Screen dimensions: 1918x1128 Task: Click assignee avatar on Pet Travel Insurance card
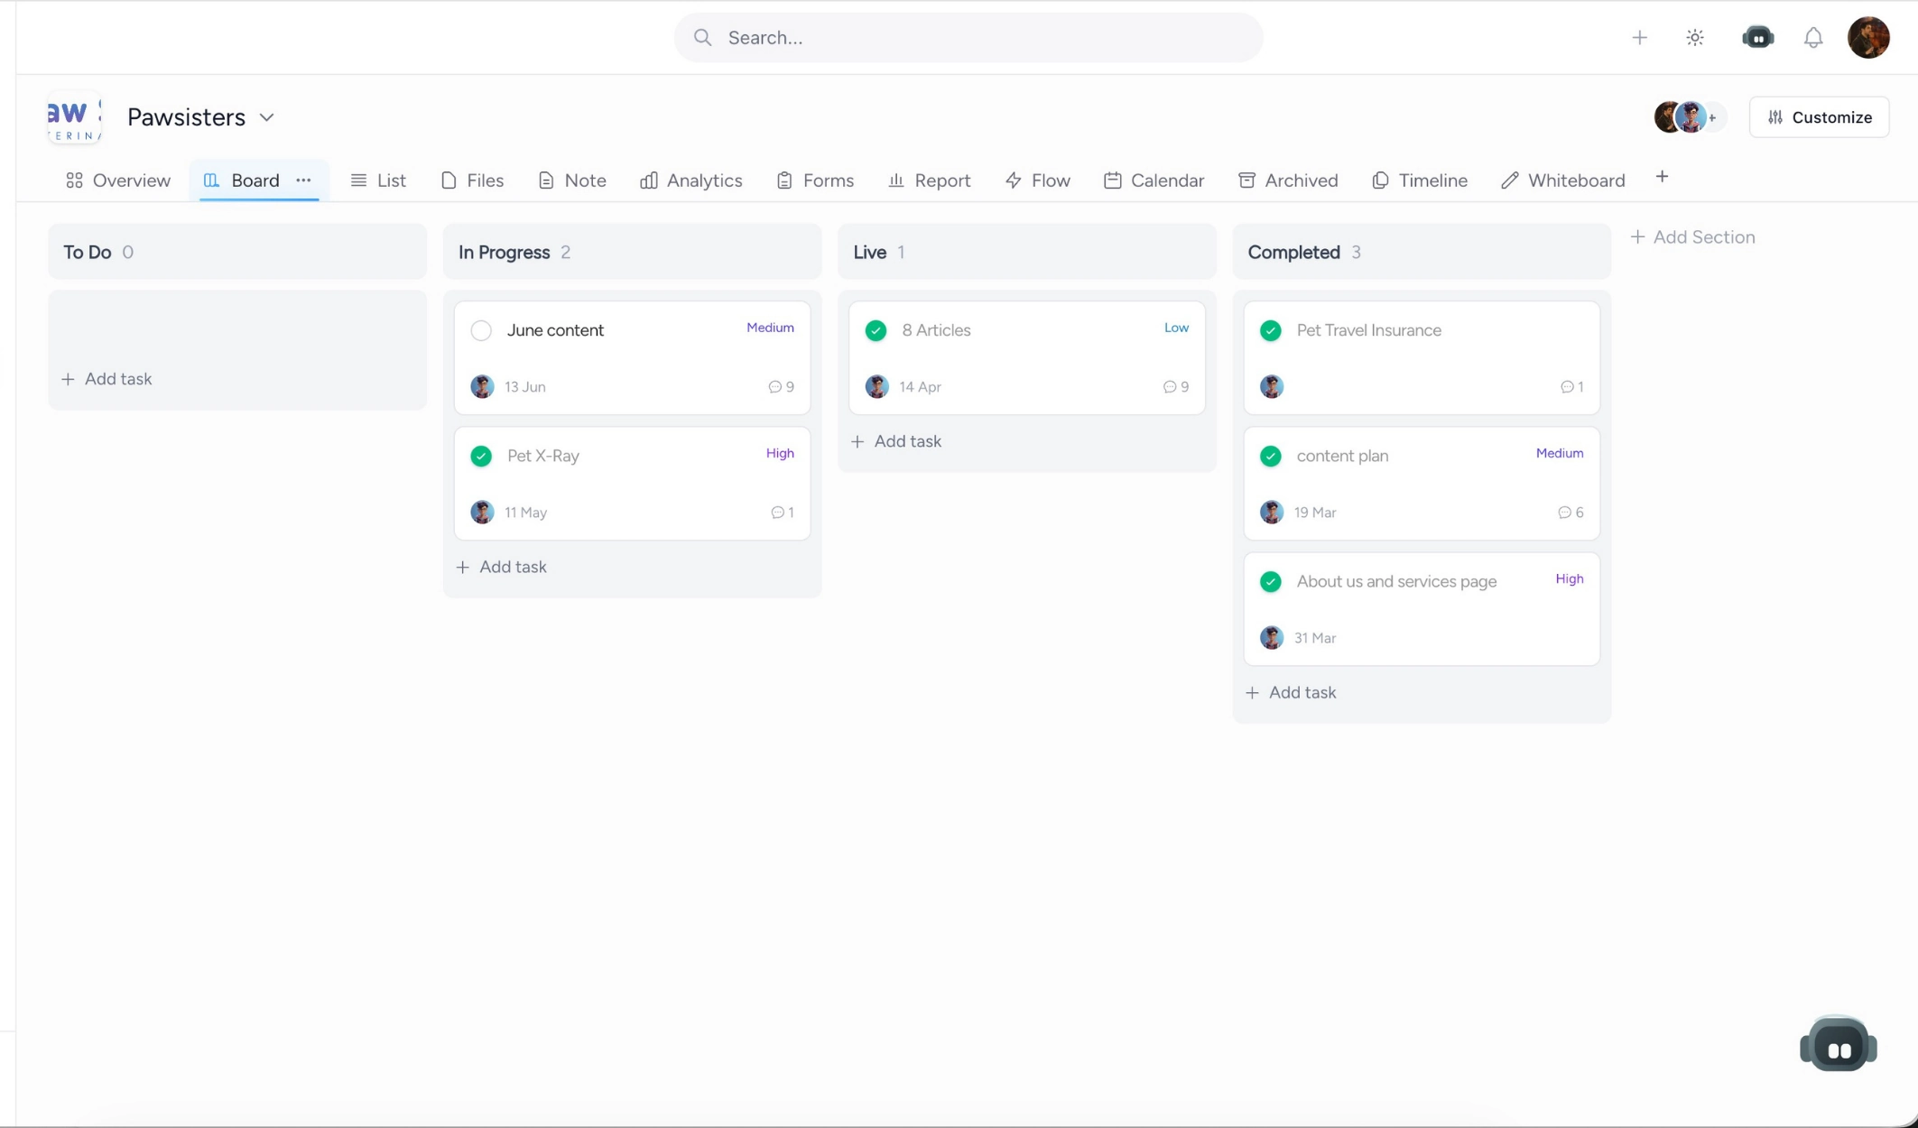pos(1272,387)
